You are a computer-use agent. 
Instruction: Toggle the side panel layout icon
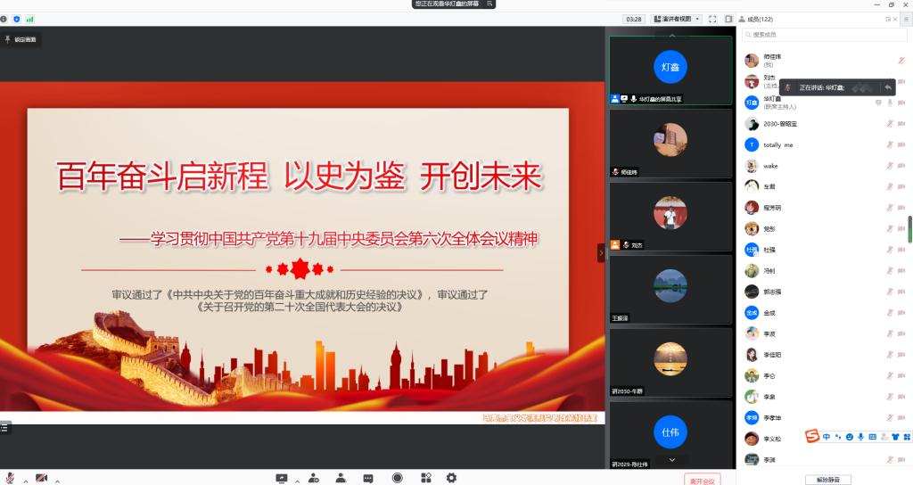tap(728, 19)
